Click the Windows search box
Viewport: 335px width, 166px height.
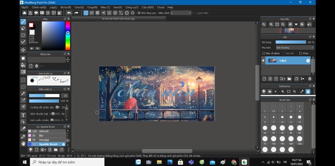tap(67, 162)
